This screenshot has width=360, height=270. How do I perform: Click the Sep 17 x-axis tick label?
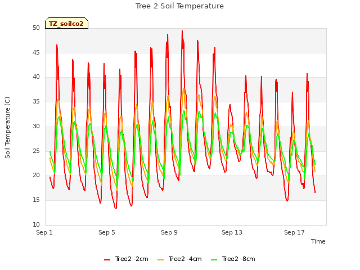point(294,232)
